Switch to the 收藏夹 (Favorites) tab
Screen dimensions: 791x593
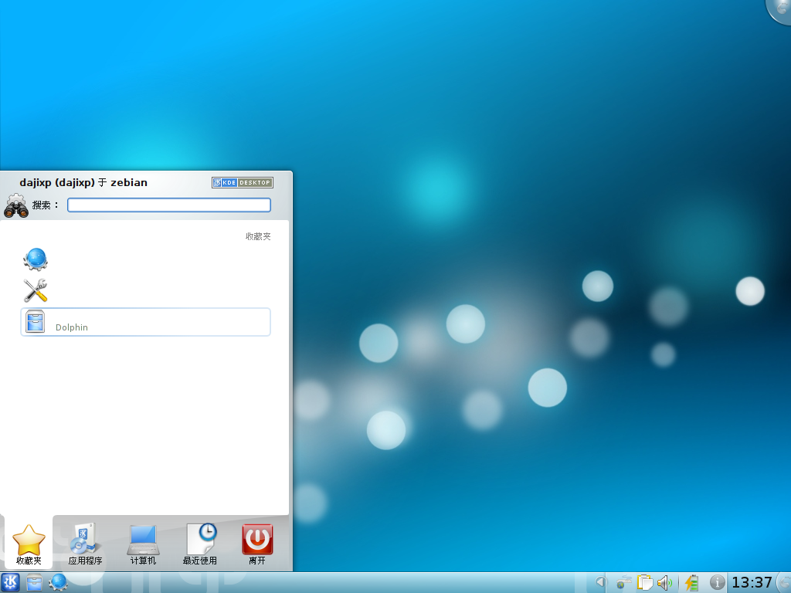point(29,544)
